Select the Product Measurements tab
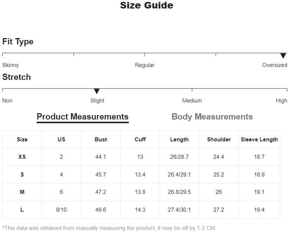The width and height of the screenshot is (288, 232). click(x=83, y=117)
